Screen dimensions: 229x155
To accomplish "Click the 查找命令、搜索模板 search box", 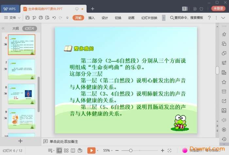I will [x=187, y=18].
